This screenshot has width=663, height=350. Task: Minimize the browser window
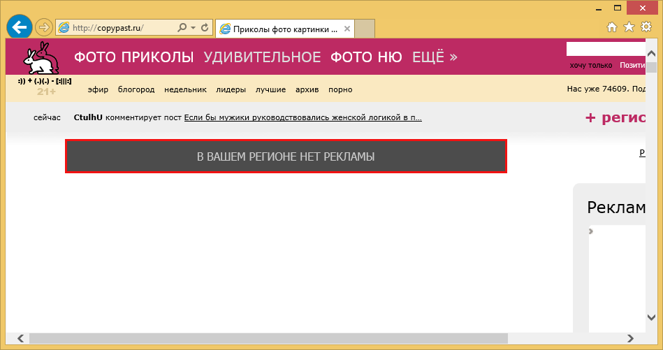coord(598,9)
